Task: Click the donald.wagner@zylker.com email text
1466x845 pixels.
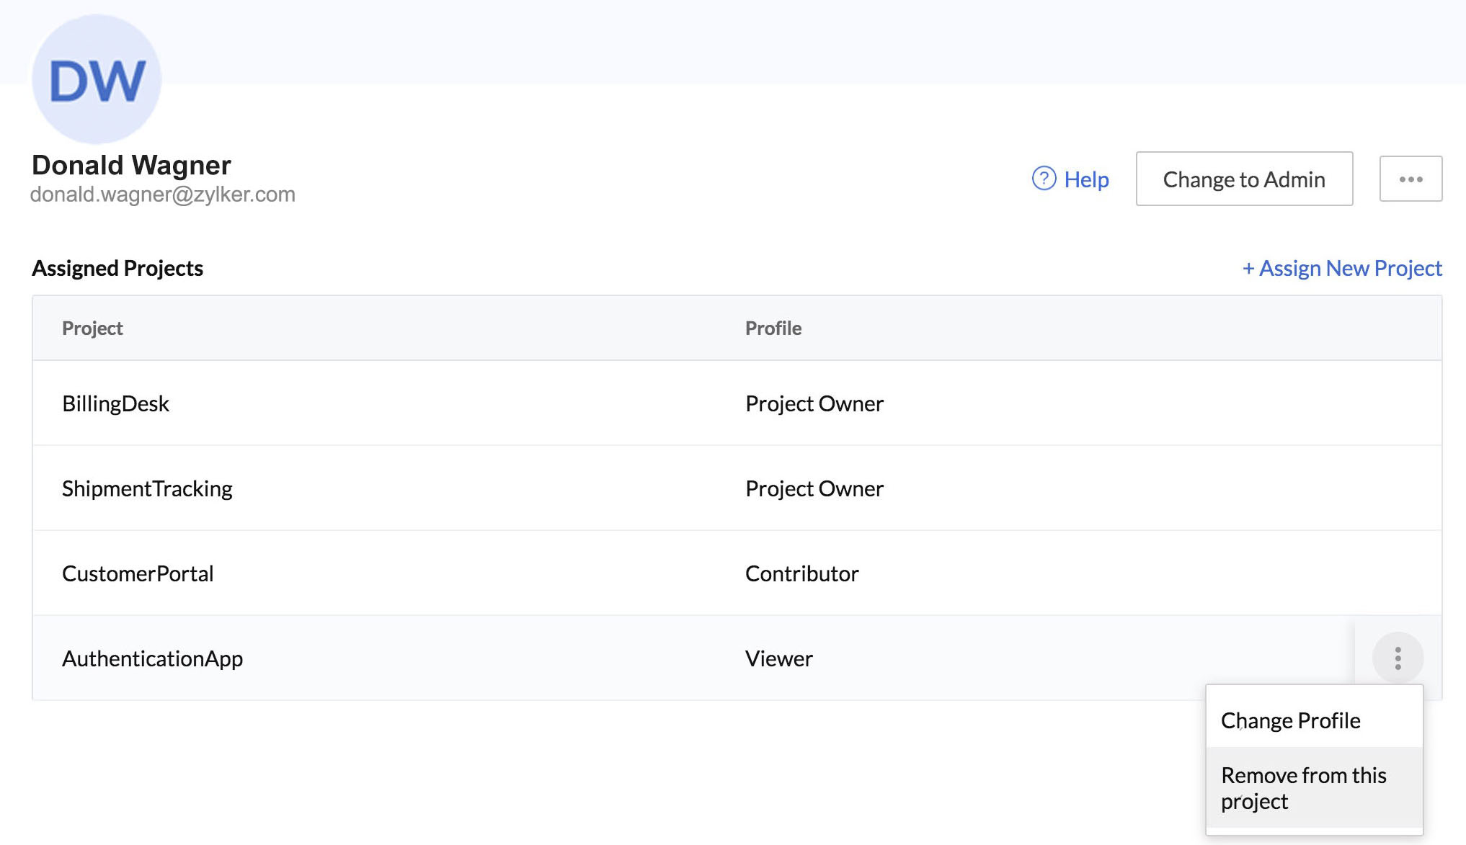Action: coord(163,195)
